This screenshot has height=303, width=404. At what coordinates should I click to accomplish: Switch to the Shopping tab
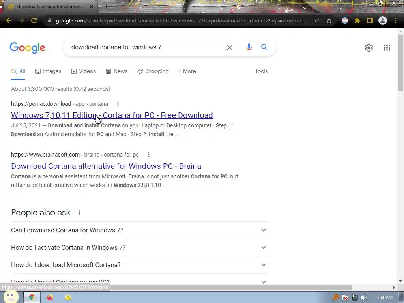153,71
